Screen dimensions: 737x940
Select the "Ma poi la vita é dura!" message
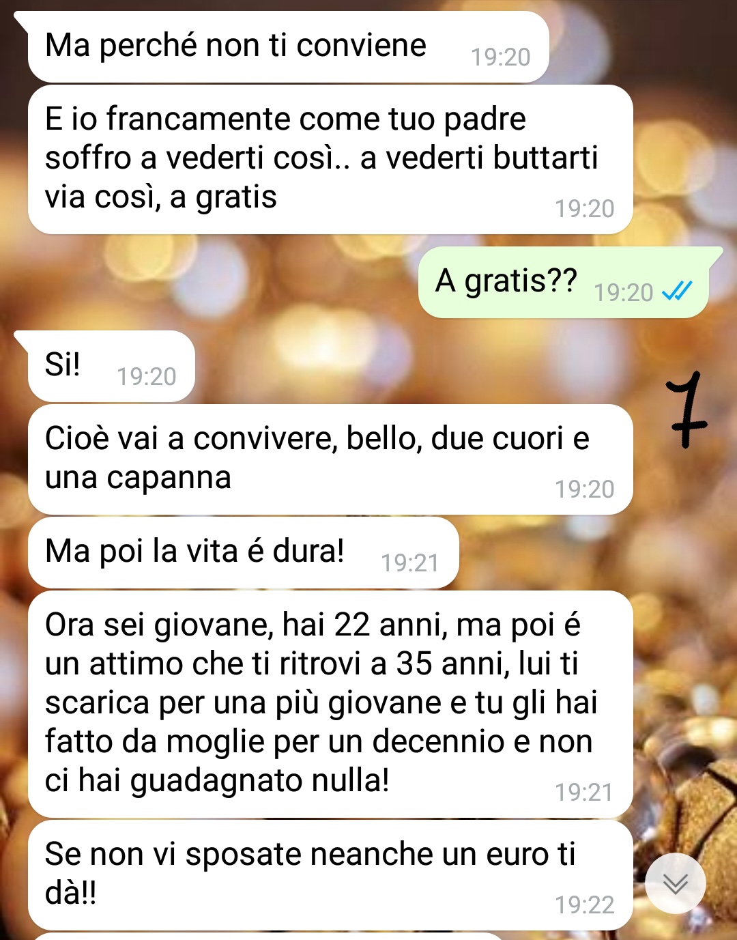click(x=243, y=553)
